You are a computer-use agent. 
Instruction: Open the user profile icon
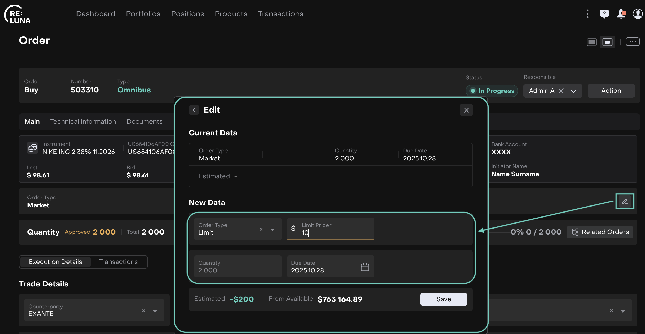pyautogui.click(x=638, y=14)
